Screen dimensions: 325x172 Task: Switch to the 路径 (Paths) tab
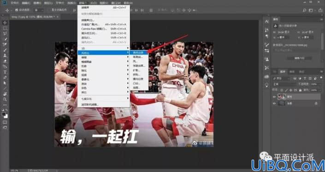[301, 72]
